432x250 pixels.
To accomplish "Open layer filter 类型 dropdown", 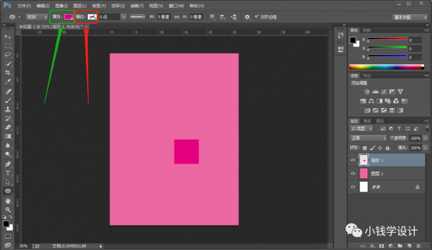I will tap(362, 129).
